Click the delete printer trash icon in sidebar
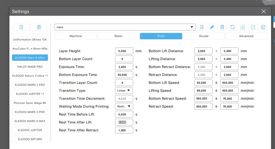Image resolution: width=275 pixels, height=149 pixels. pos(39,27)
